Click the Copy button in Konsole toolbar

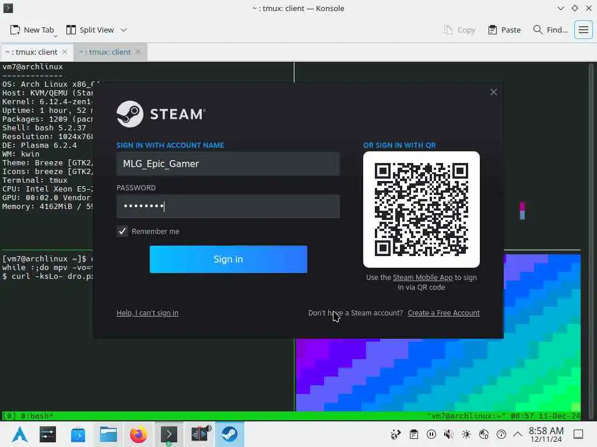459,30
